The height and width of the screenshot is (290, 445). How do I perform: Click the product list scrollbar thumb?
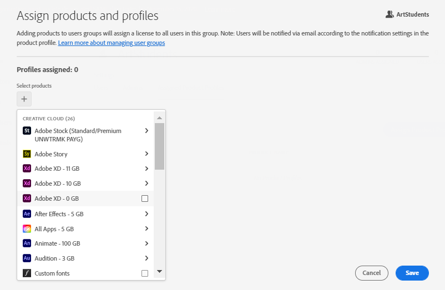[159, 146]
